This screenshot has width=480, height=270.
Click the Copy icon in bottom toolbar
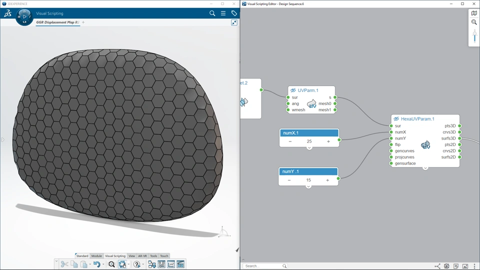(74, 264)
